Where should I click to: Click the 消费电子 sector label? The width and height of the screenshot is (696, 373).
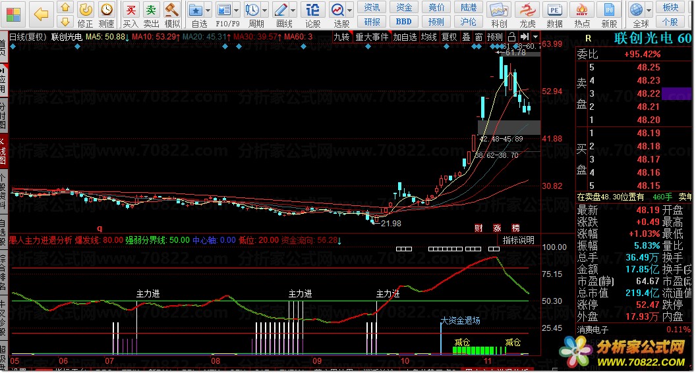click(x=593, y=330)
